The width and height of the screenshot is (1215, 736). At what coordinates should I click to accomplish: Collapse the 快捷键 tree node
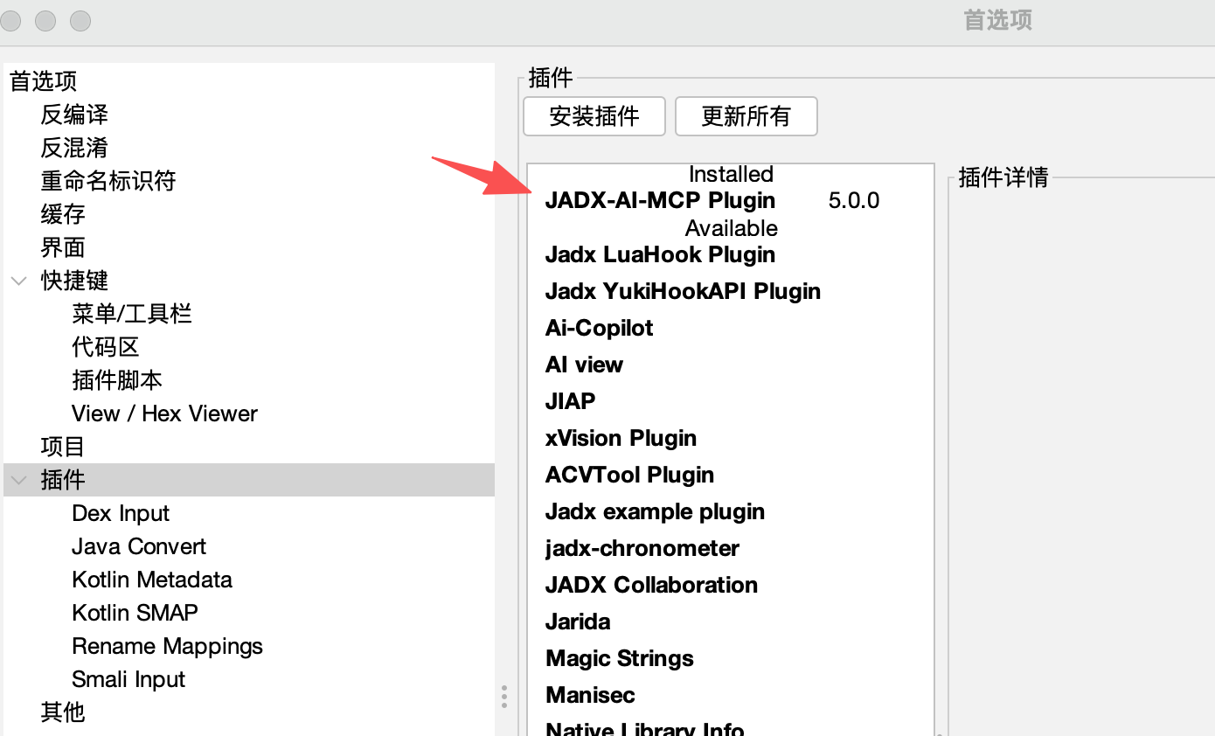(x=18, y=281)
